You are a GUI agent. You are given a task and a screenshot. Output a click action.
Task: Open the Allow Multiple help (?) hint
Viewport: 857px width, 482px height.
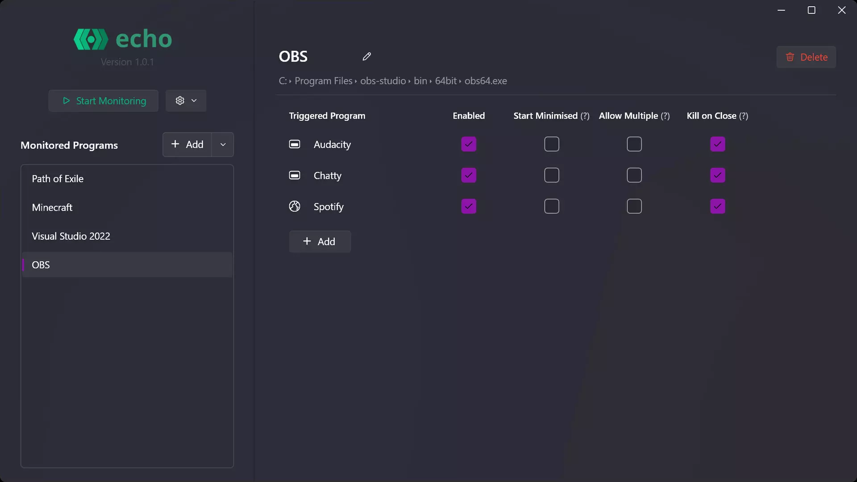tap(665, 116)
